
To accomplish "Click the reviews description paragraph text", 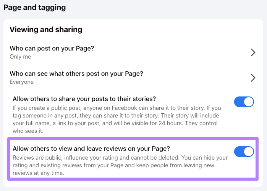I will [120, 165].
